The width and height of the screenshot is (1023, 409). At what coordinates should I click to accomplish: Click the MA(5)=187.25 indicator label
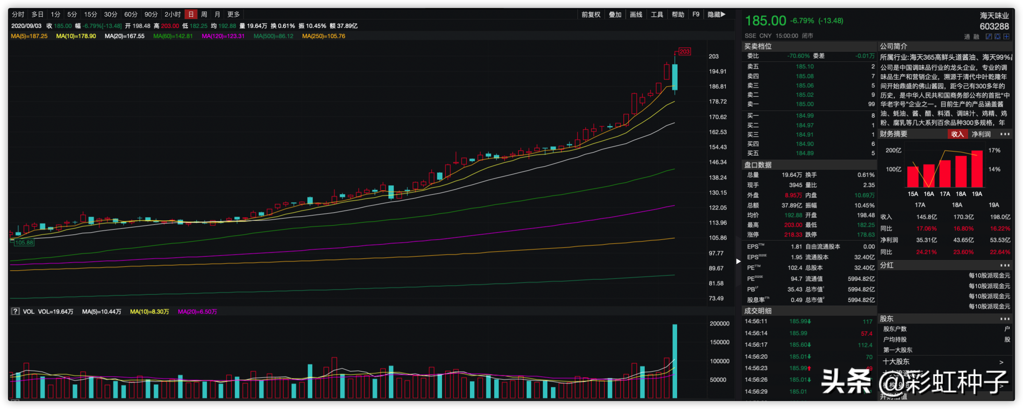point(29,36)
